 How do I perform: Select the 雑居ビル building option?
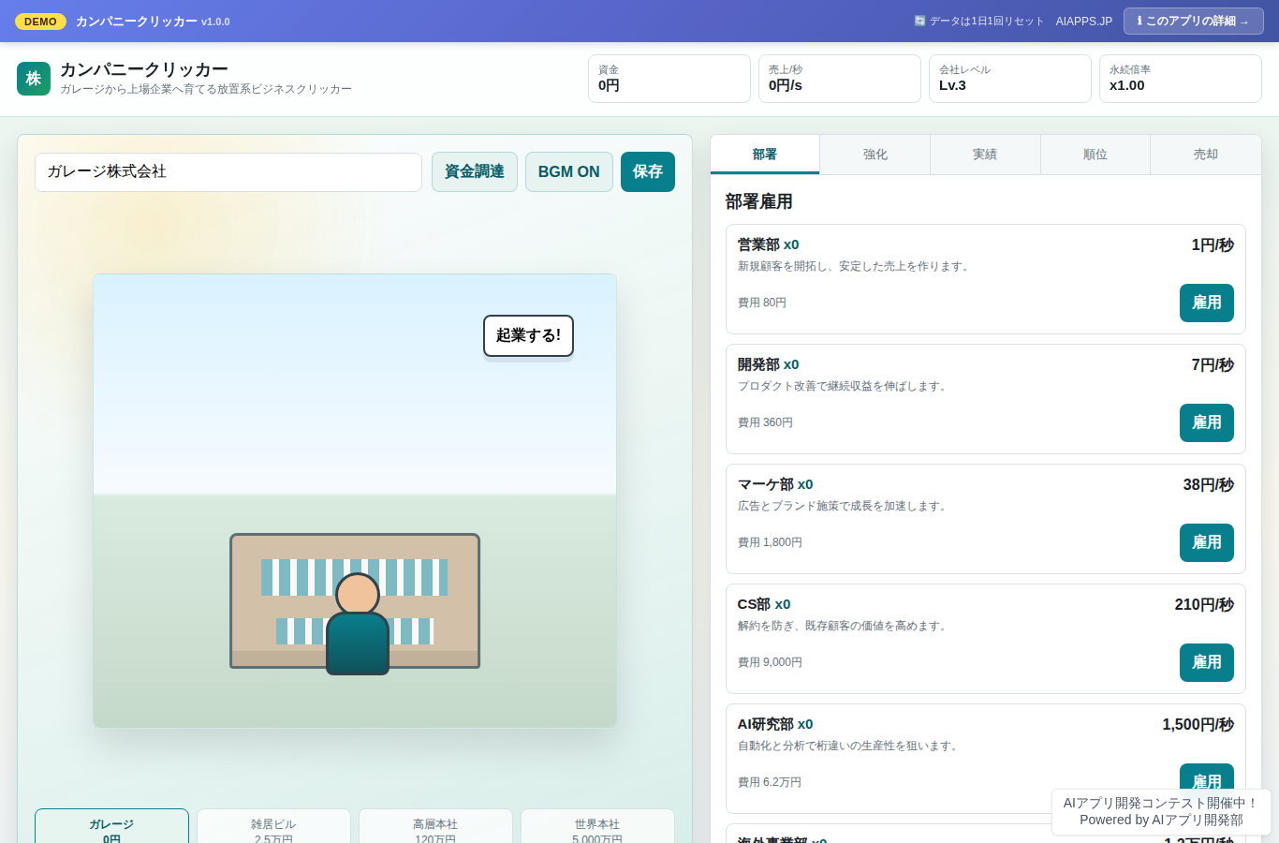273,826
